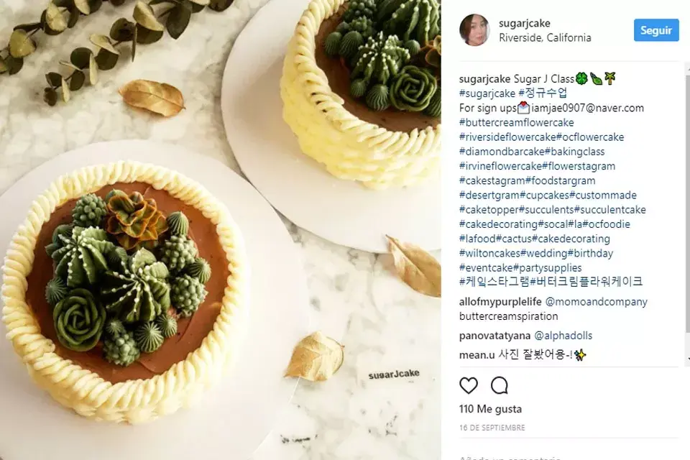Like the post with the heart icon
The width and height of the screenshot is (690, 460).
(468, 385)
